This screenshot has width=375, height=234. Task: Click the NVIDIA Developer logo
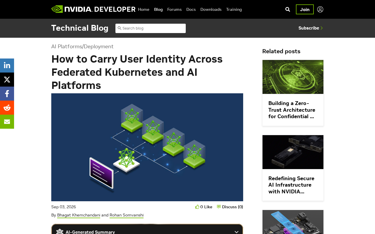click(x=93, y=9)
